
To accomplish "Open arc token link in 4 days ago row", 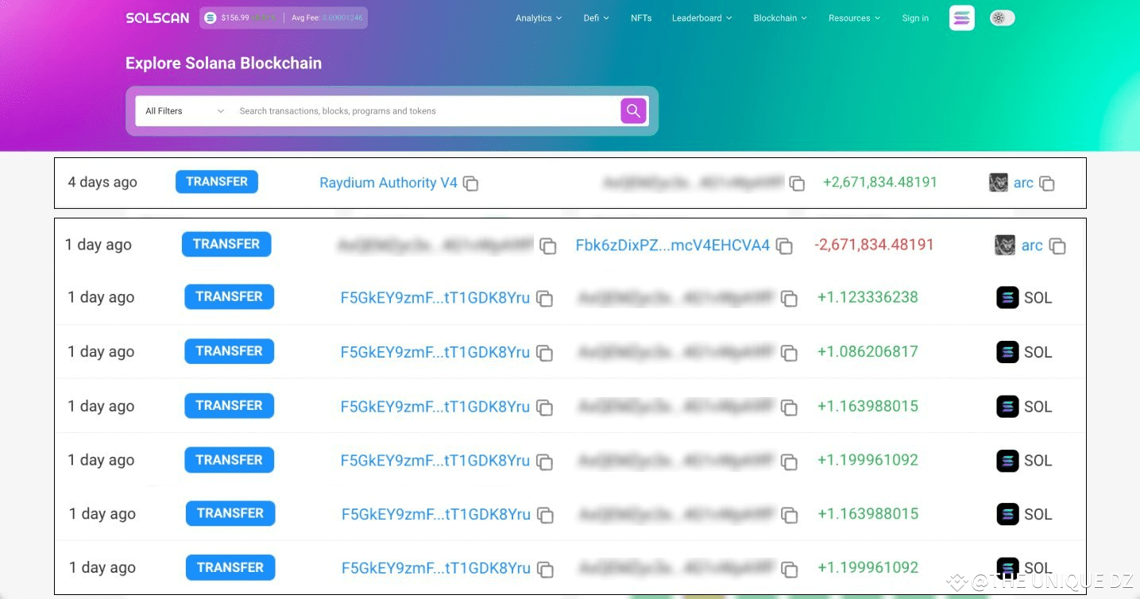I will click(1023, 183).
